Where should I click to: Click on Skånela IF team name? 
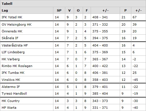(10, 38)
